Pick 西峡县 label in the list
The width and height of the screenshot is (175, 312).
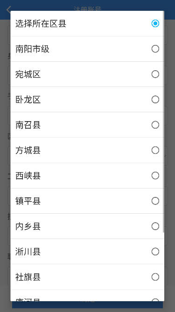click(28, 176)
